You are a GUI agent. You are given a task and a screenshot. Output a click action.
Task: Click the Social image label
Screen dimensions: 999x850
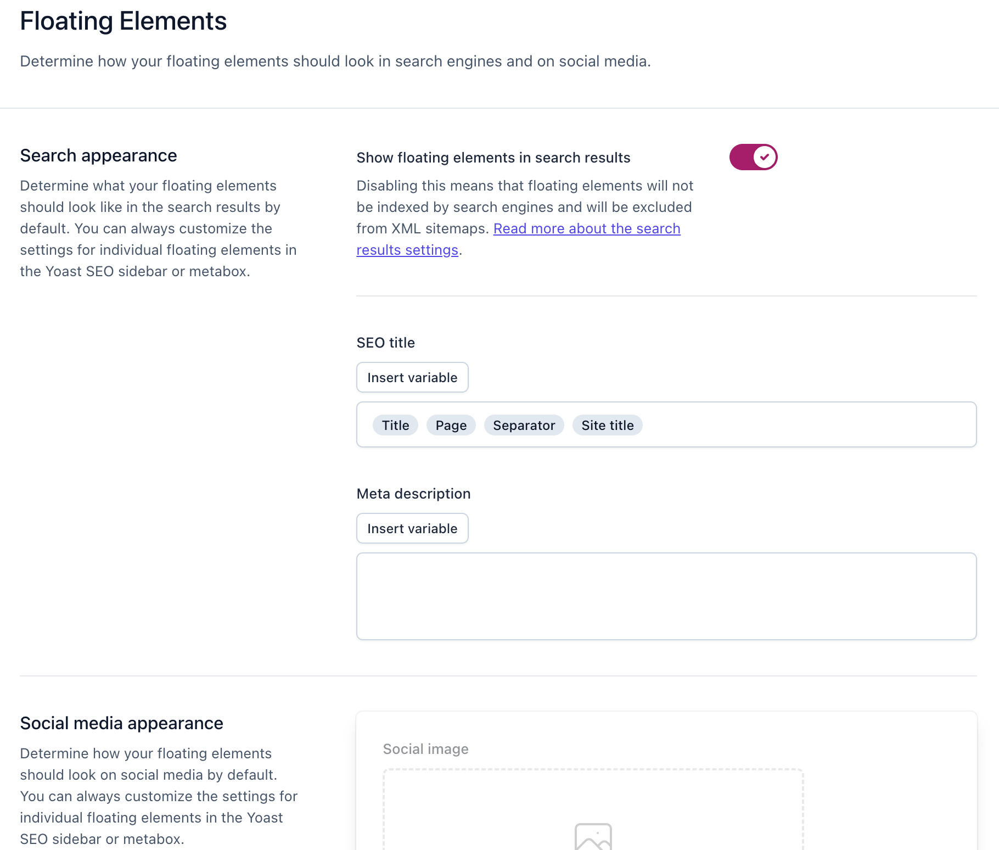coord(425,748)
